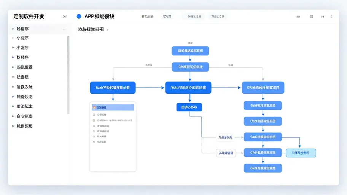Collapse the 定制软件开发 sidebar with the chevron
Viewport: 347px width, 195px height.
point(64,16)
